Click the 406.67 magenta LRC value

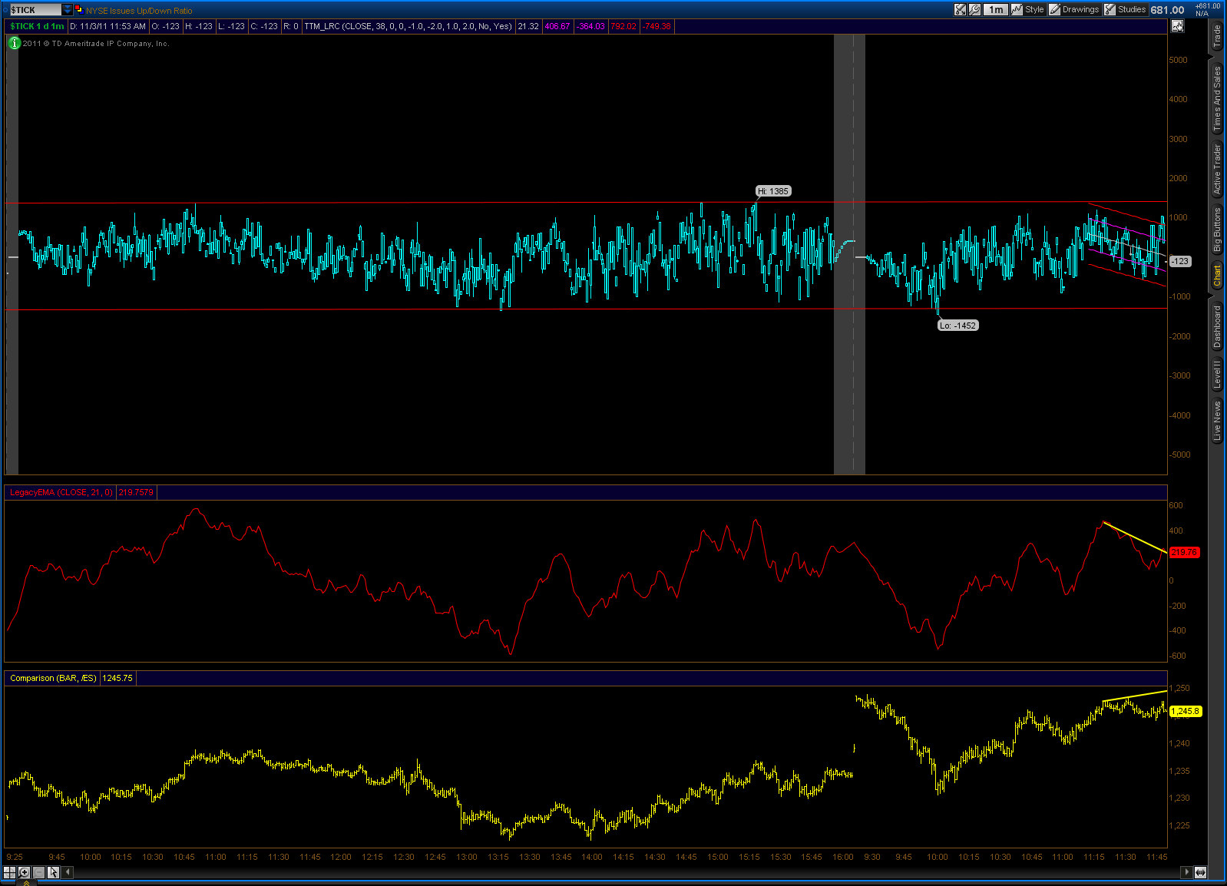(x=557, y=26)
